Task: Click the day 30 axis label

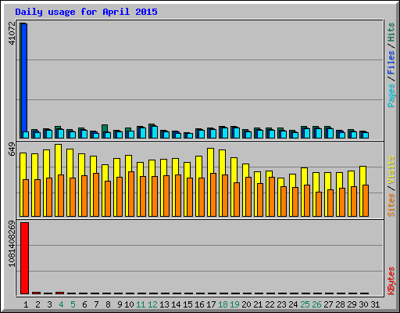Action: click(363, 304)
